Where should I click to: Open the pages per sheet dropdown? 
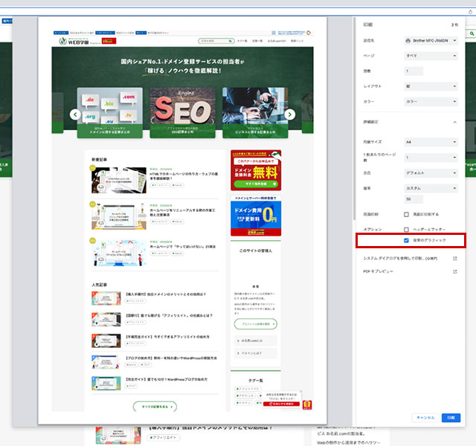[431, 158]
